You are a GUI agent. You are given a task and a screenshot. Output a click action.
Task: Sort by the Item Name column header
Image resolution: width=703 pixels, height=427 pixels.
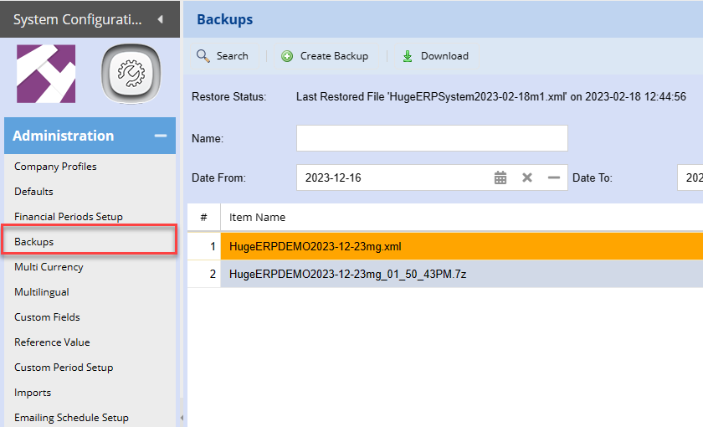258,217
